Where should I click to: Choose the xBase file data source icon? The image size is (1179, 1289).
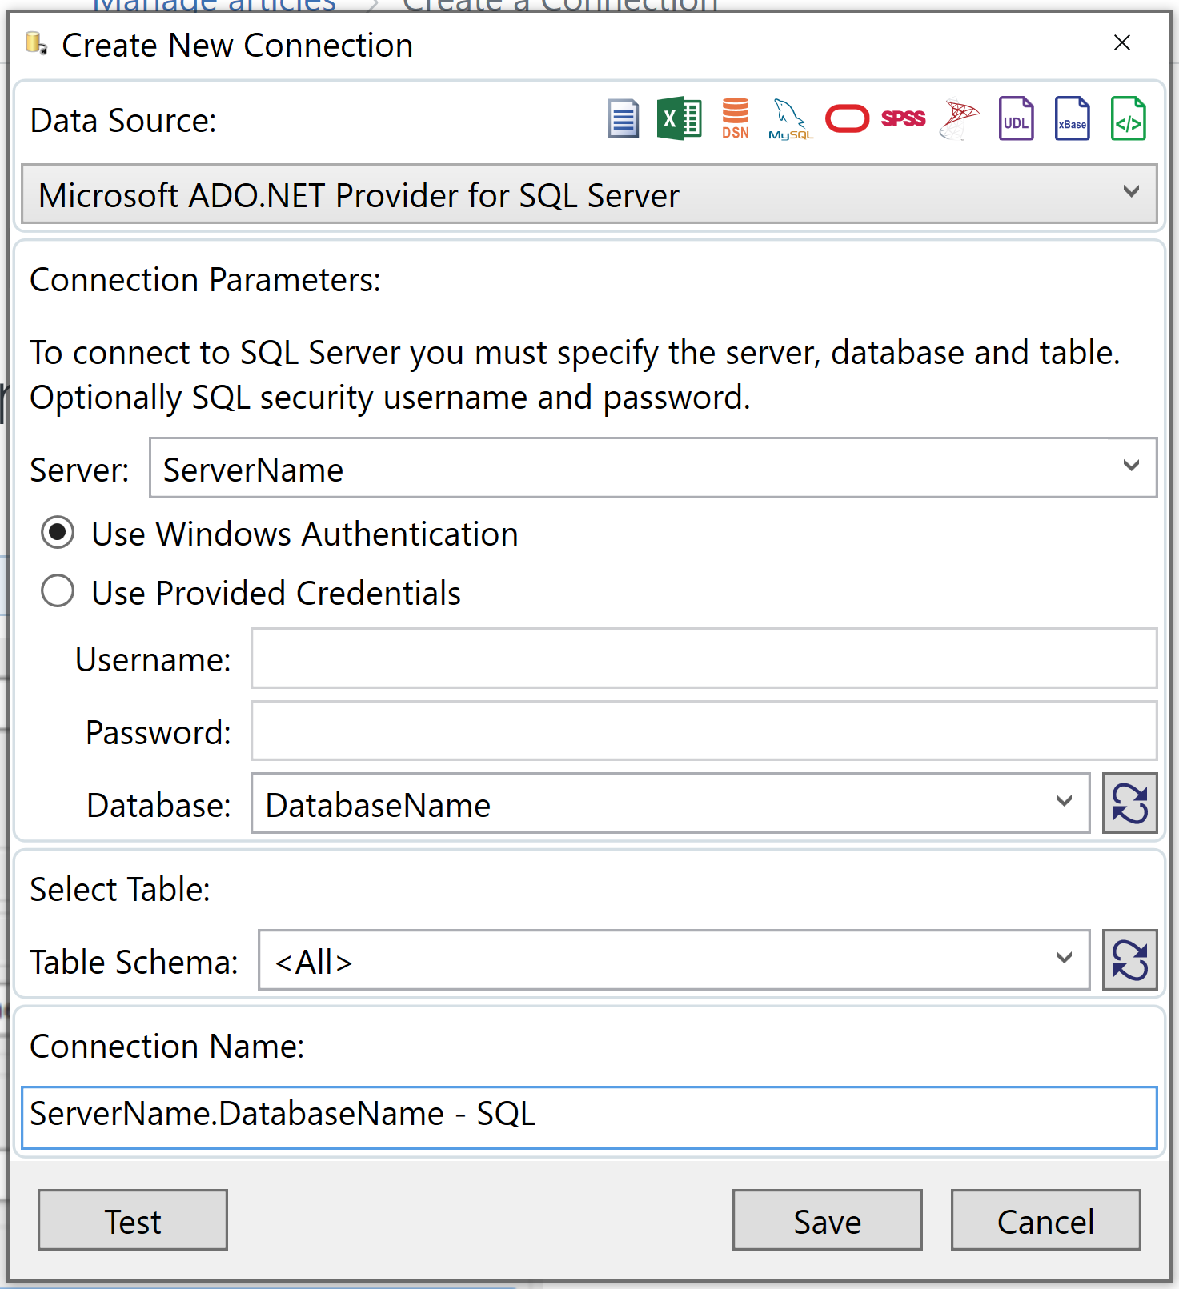[1072, 119]
